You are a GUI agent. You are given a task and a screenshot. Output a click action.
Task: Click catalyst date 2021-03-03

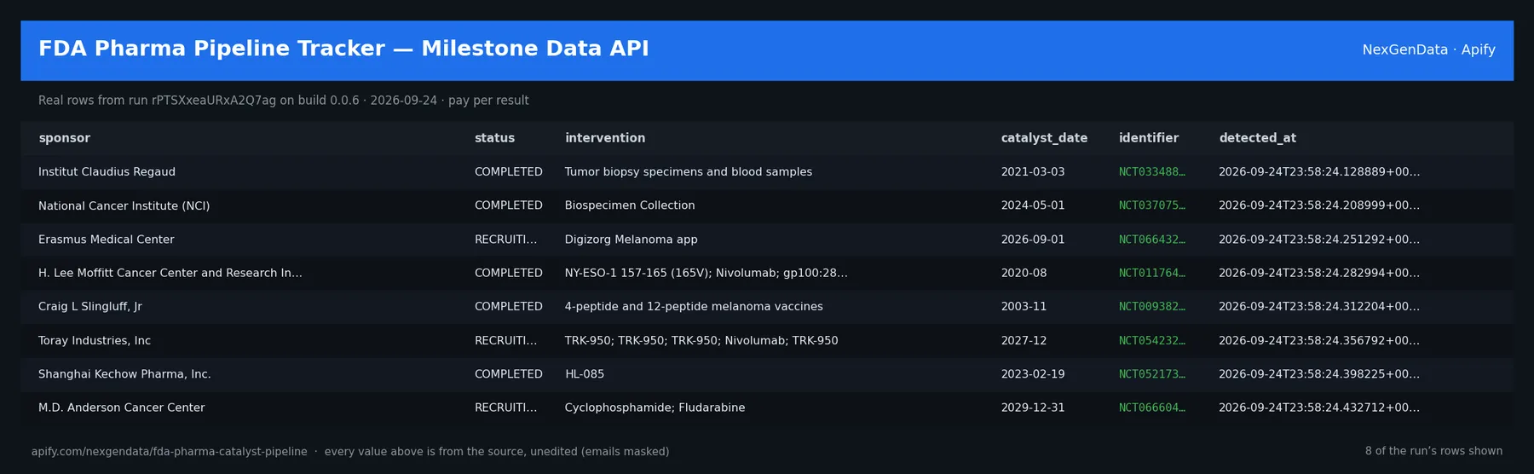[1033, 172]
